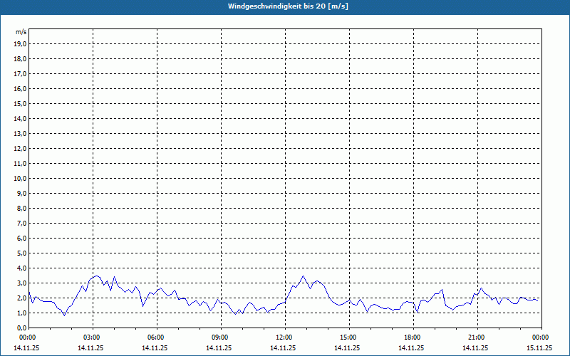This screenshot has width=570, height=356.
Task: Select the '3,0' y-axis value
Action: click(x=21, y=283)
